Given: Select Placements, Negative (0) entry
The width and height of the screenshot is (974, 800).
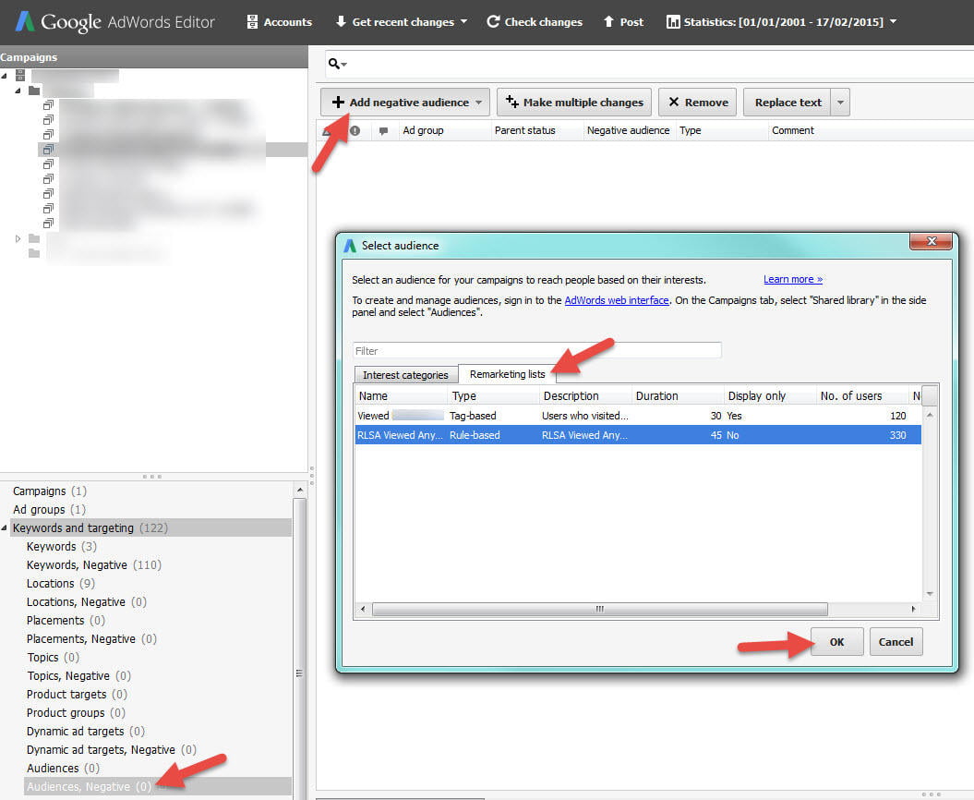Looking at the screenshot, I should pos(91,639).
